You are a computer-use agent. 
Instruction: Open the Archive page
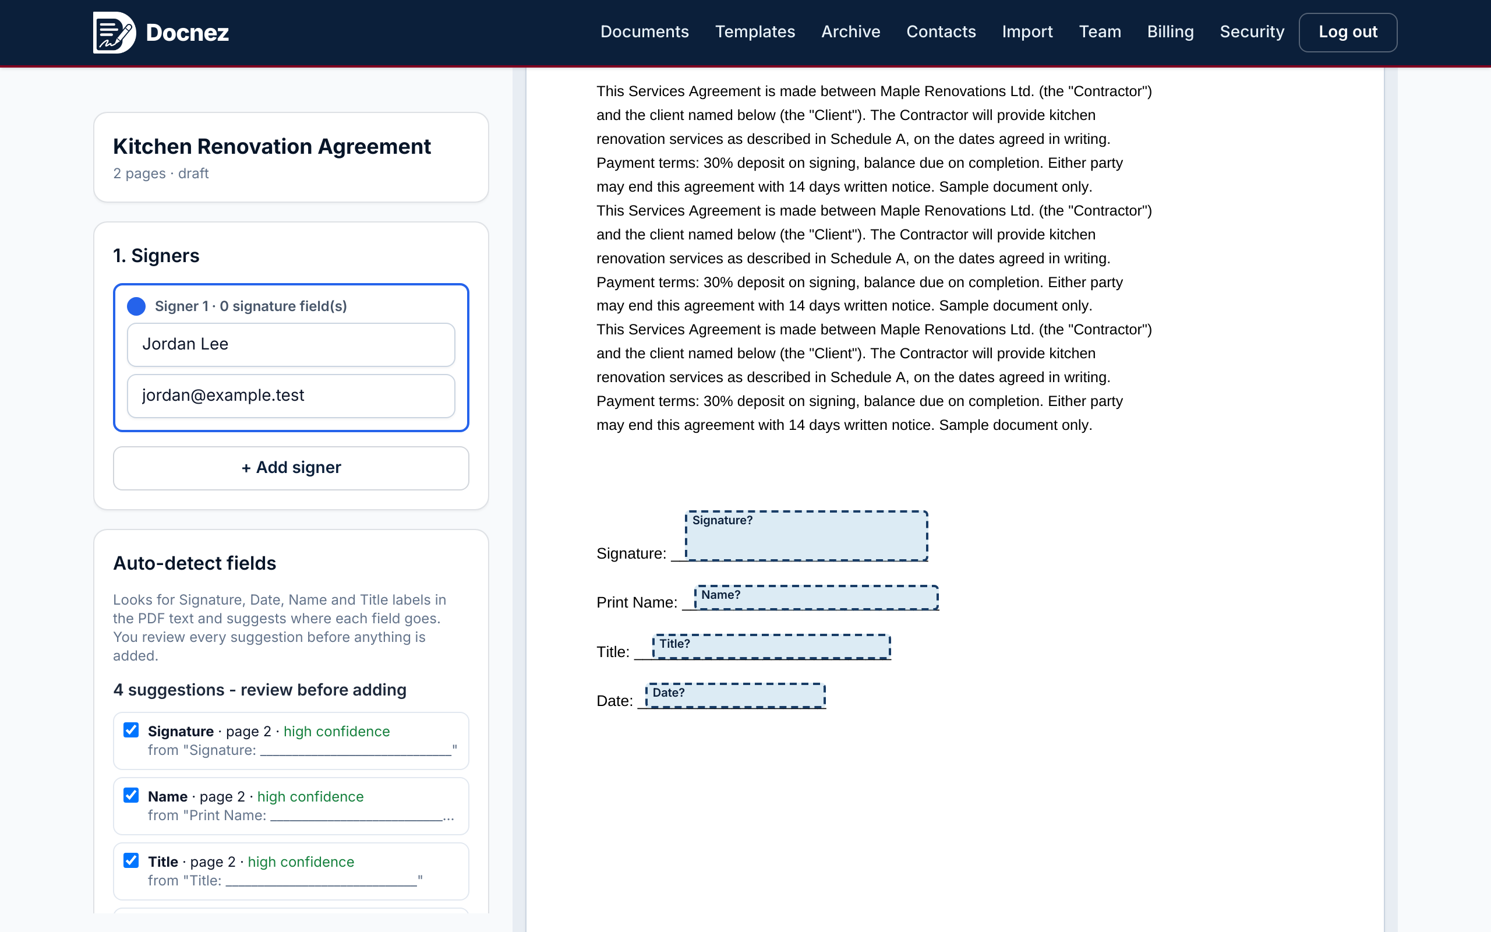tap(850, 32)
